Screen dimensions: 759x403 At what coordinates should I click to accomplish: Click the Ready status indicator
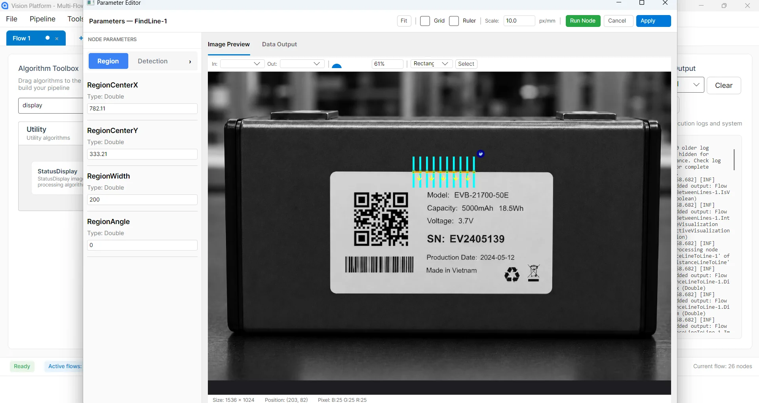22,366
